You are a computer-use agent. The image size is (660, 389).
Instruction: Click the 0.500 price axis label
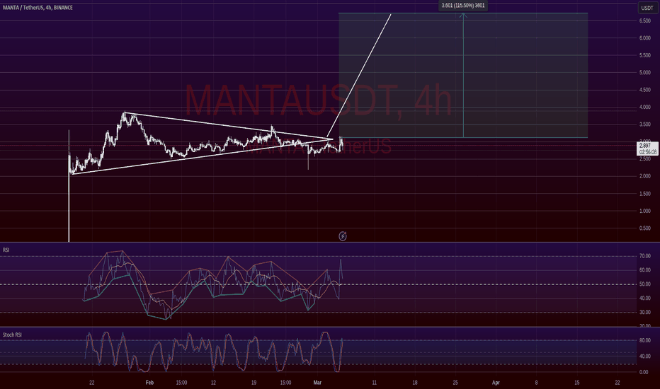pyautogui.click(x=644, y=228)
